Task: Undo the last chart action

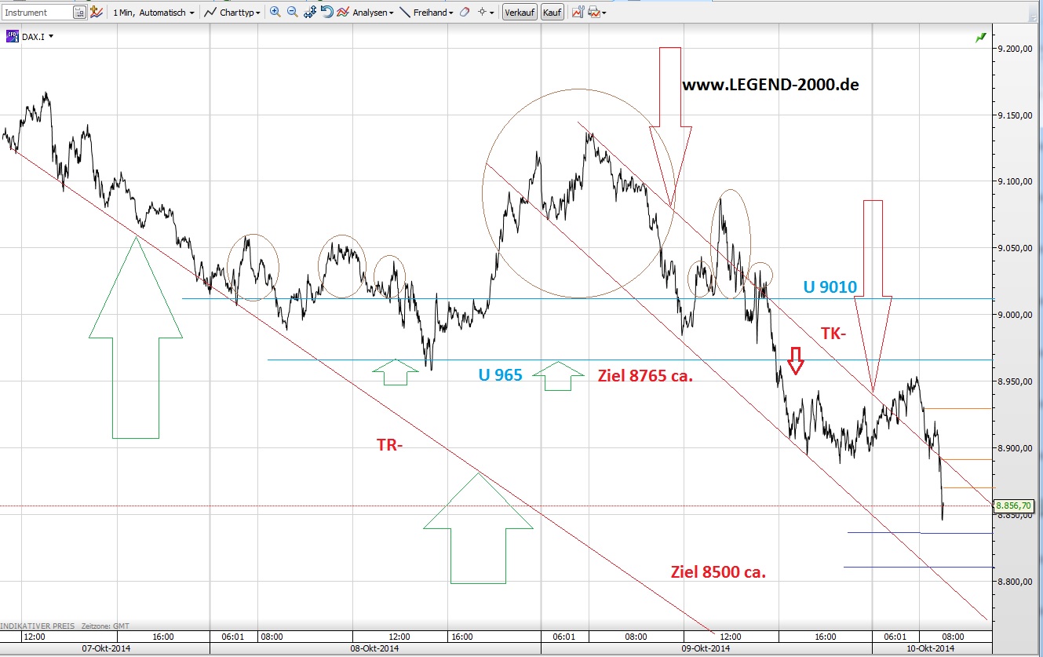Action: tap(326, 12)
